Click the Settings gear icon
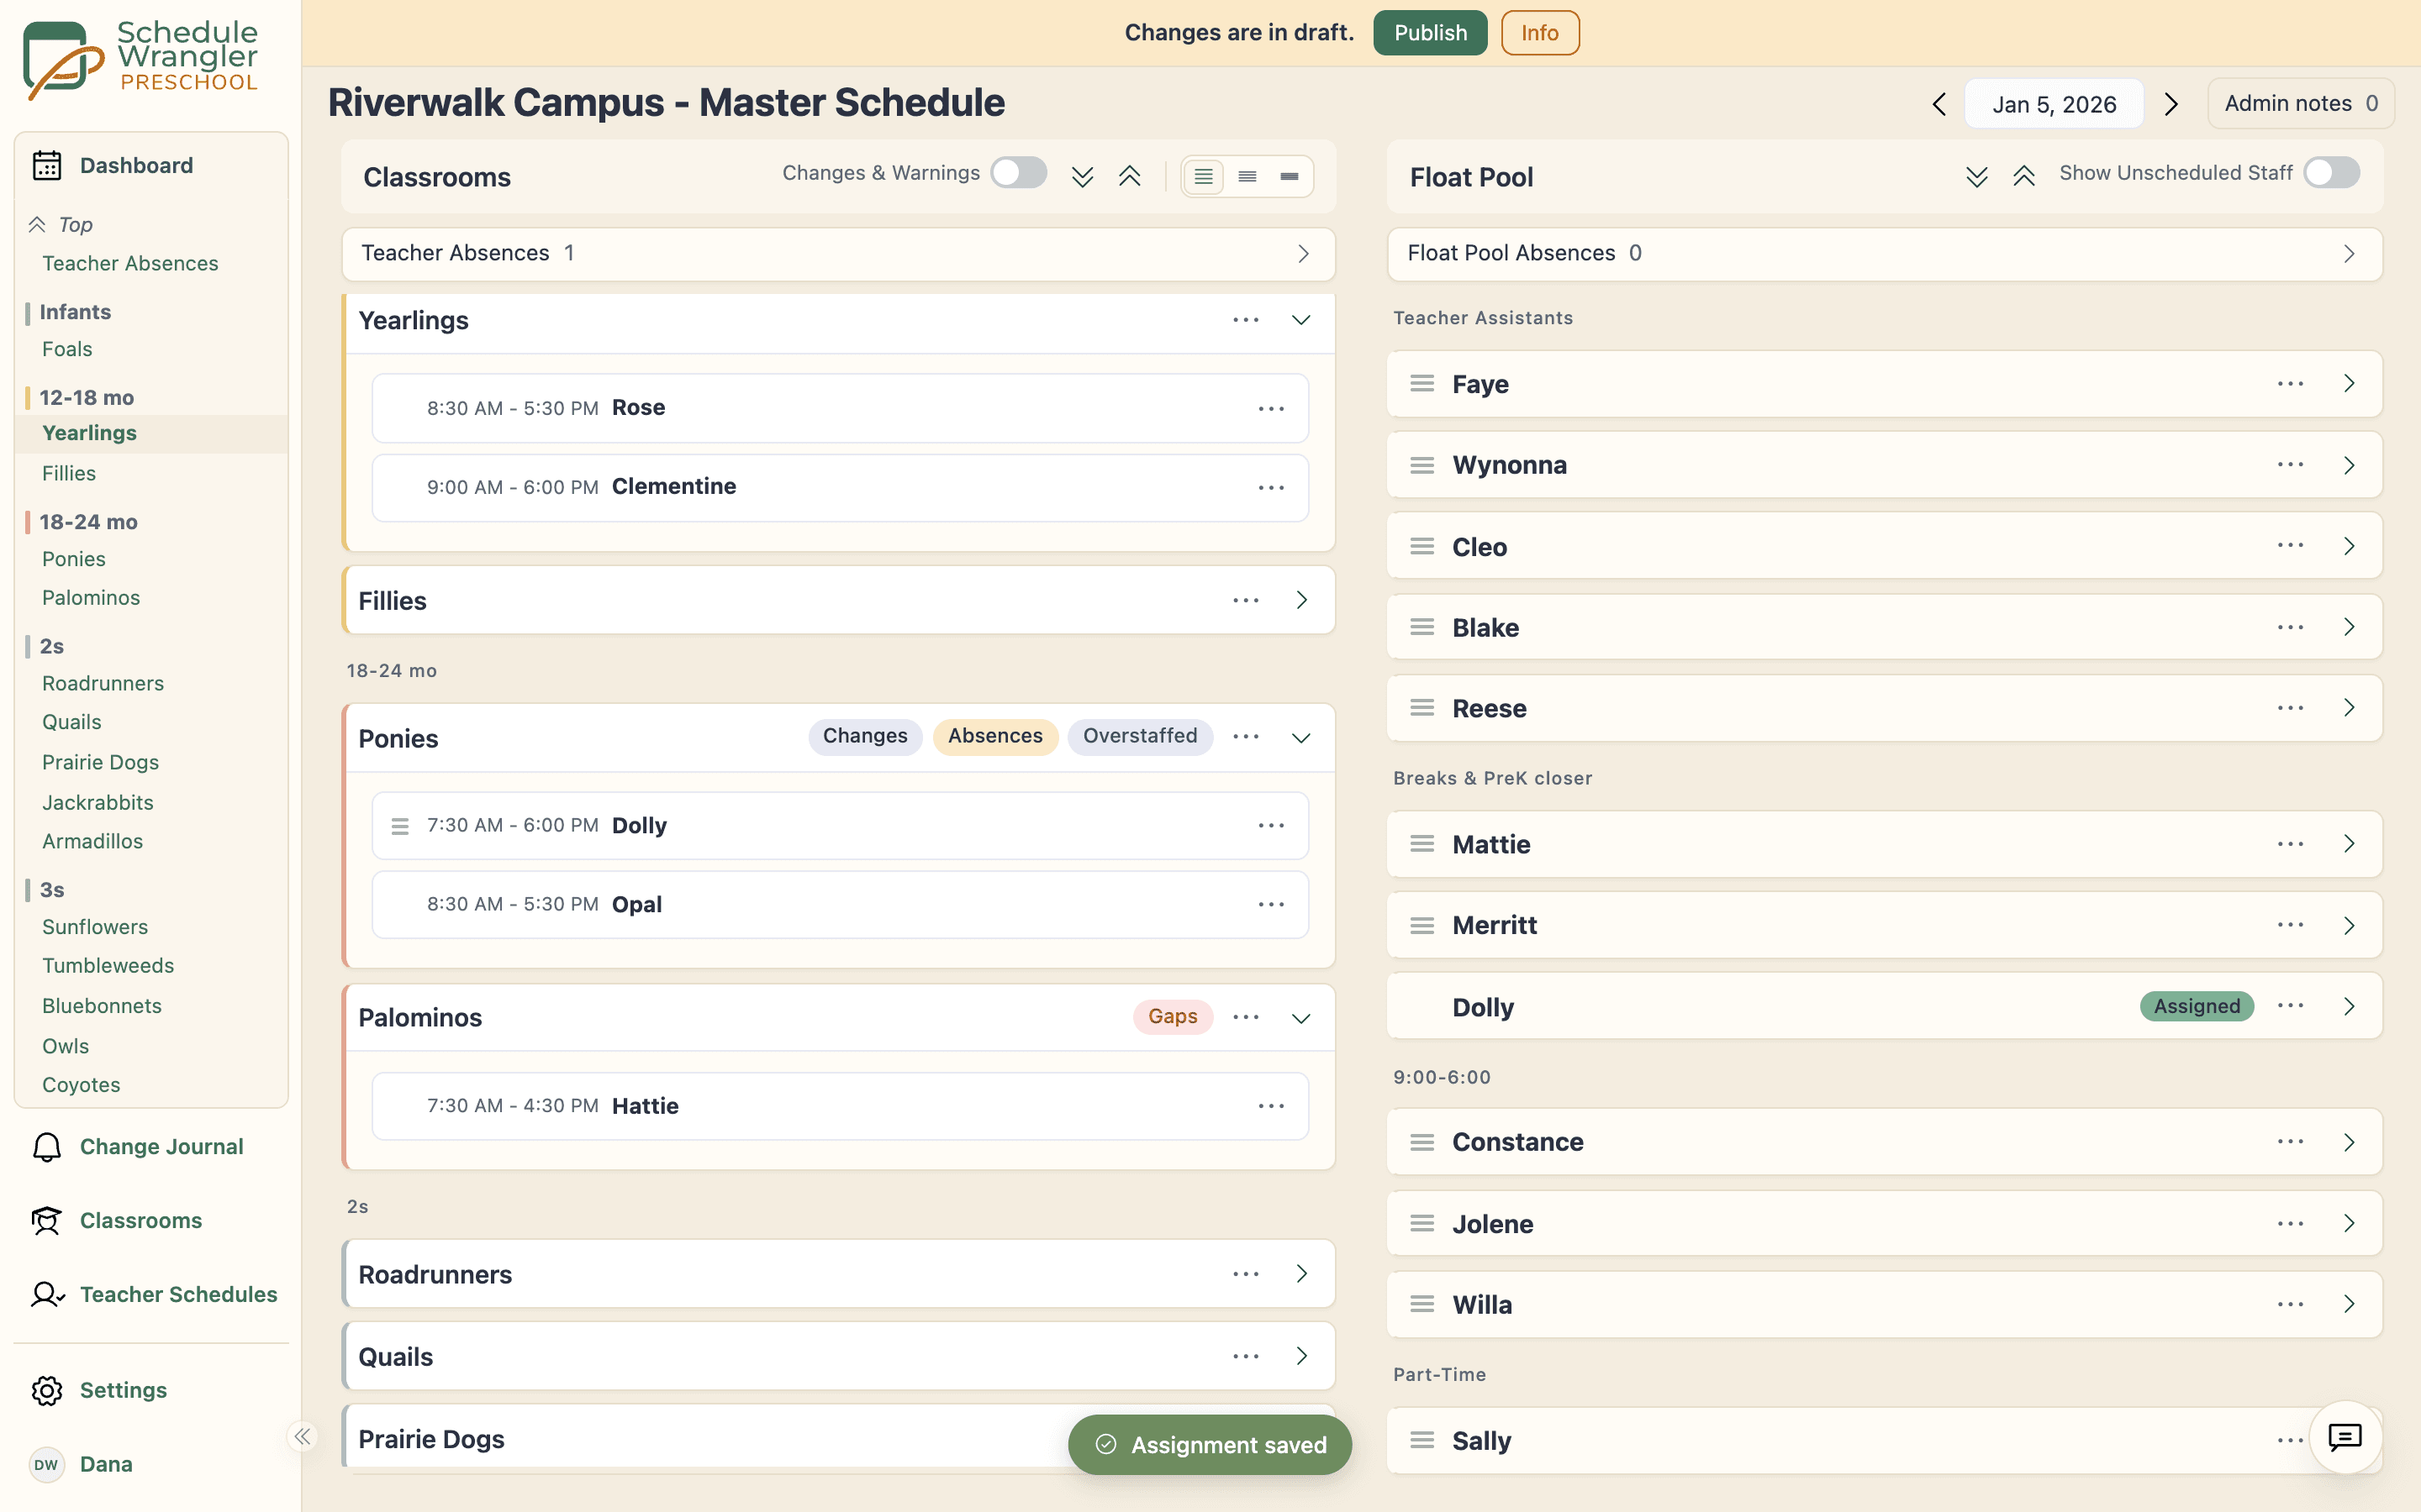The width and height of the screenshot is (2421, 1512). [x=47, y=1390]
